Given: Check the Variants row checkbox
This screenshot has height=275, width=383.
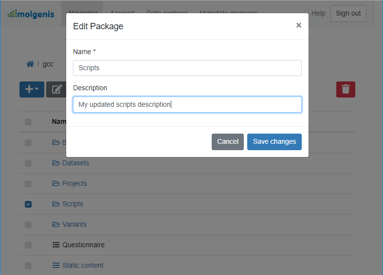Looking at the screenshot, I should (x=28, y=225).
